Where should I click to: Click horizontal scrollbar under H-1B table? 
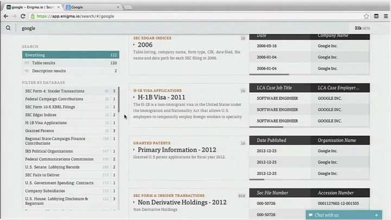[266, 127]
